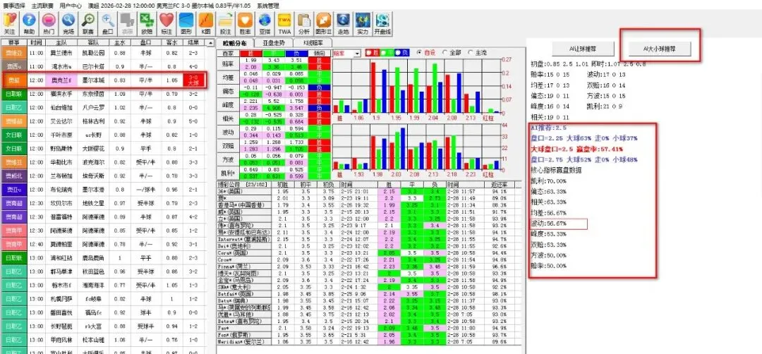Open the 系统管理 menu
This screenshot has height=354, width=762.
click(x=268, y=6)
